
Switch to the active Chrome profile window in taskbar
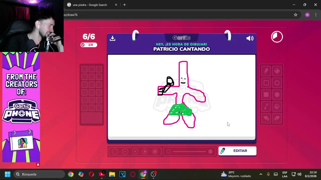pos(143,174)
